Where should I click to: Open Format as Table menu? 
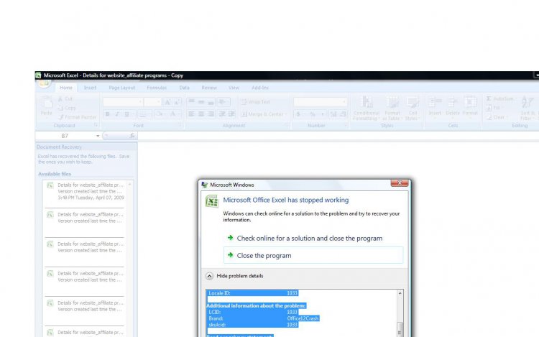pyautogui.click(x=392, y=109)
